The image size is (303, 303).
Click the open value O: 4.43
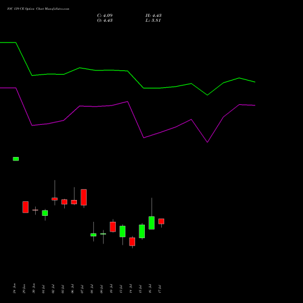tap(105, 21)
